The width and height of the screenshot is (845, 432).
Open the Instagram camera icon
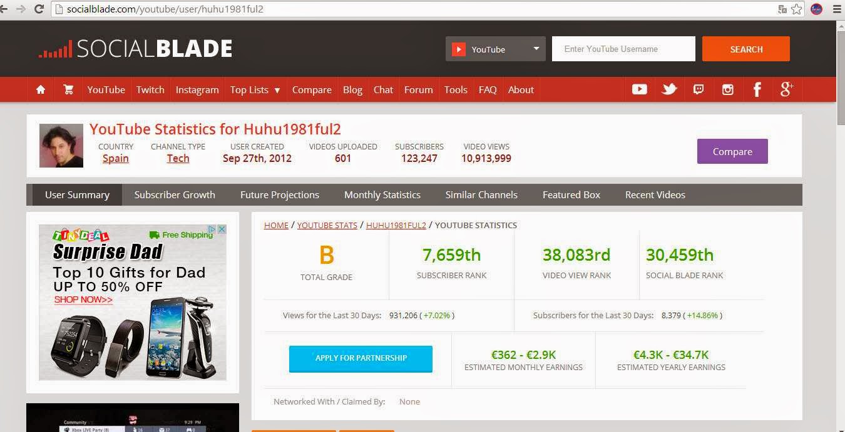pyautogui.click(x=727, y=89)
